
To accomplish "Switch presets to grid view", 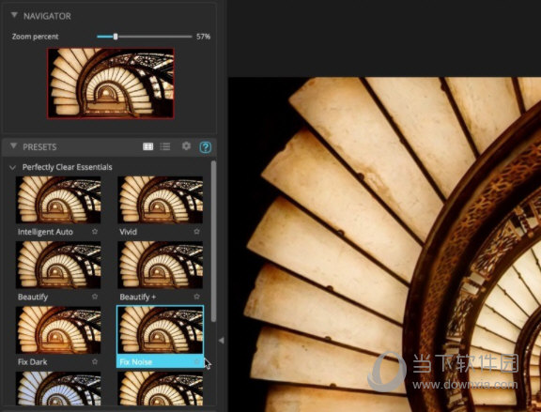I will (x=148, y=146).
